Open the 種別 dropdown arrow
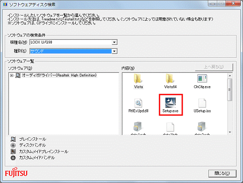Image resolution: width=243 pixels, height=183 pixels. 114,51
